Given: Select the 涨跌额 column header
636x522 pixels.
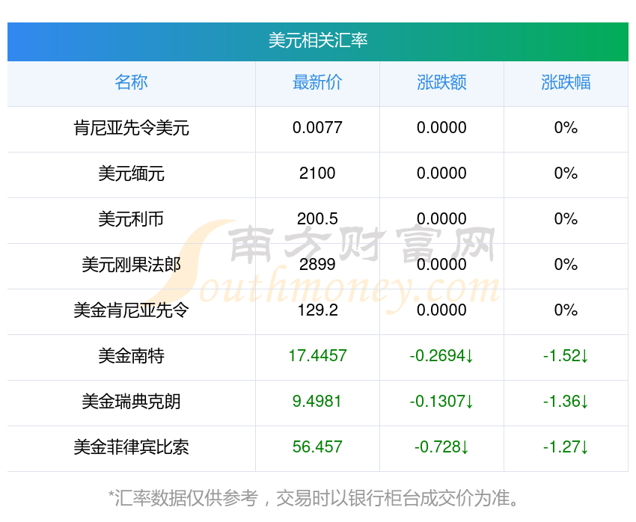Looking at the screenshot, I should pyautogui.click(x=441, y=82).
